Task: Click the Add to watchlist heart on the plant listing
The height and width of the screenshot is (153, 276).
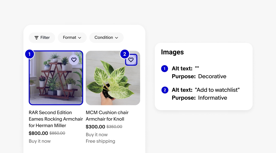Action: click(x=131, y=60)
